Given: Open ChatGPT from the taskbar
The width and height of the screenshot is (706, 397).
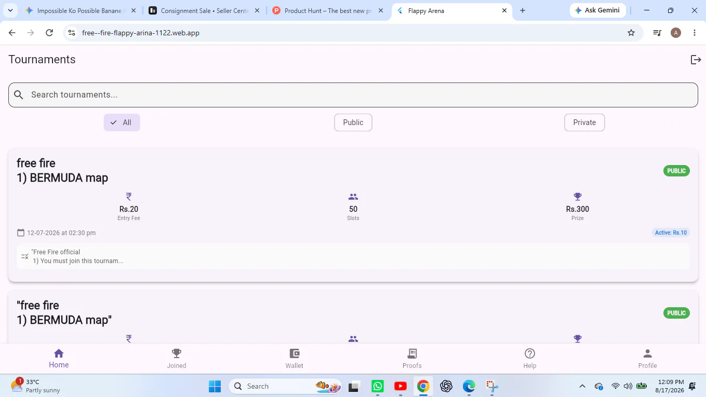Looking at the screenshot, I should [x=446, y=386].
